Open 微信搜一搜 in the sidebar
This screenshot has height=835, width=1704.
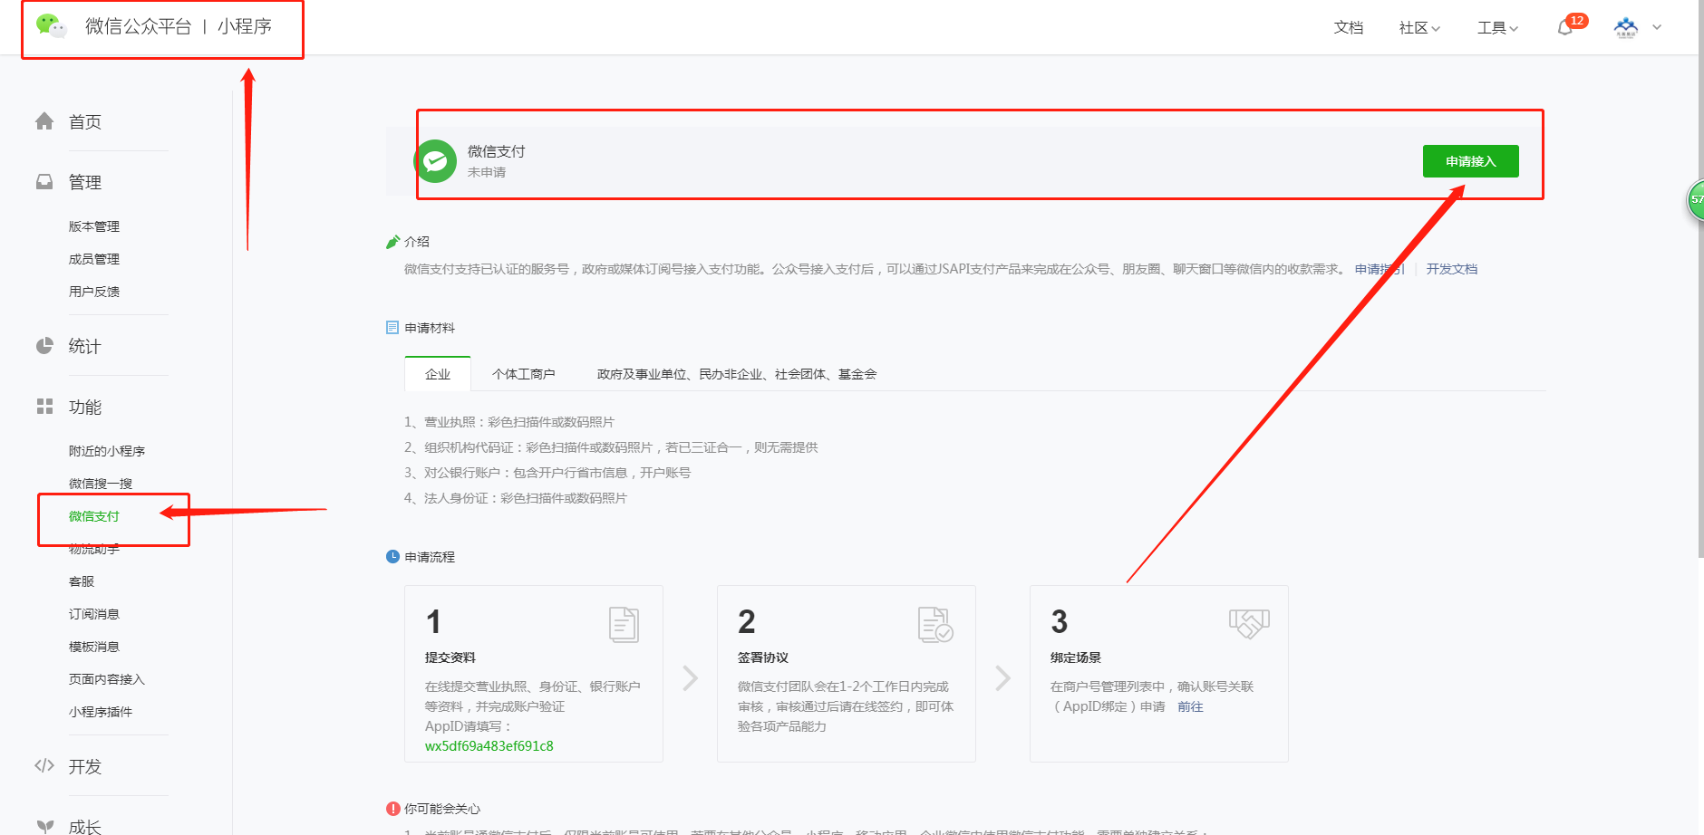(x=101, y=484)
